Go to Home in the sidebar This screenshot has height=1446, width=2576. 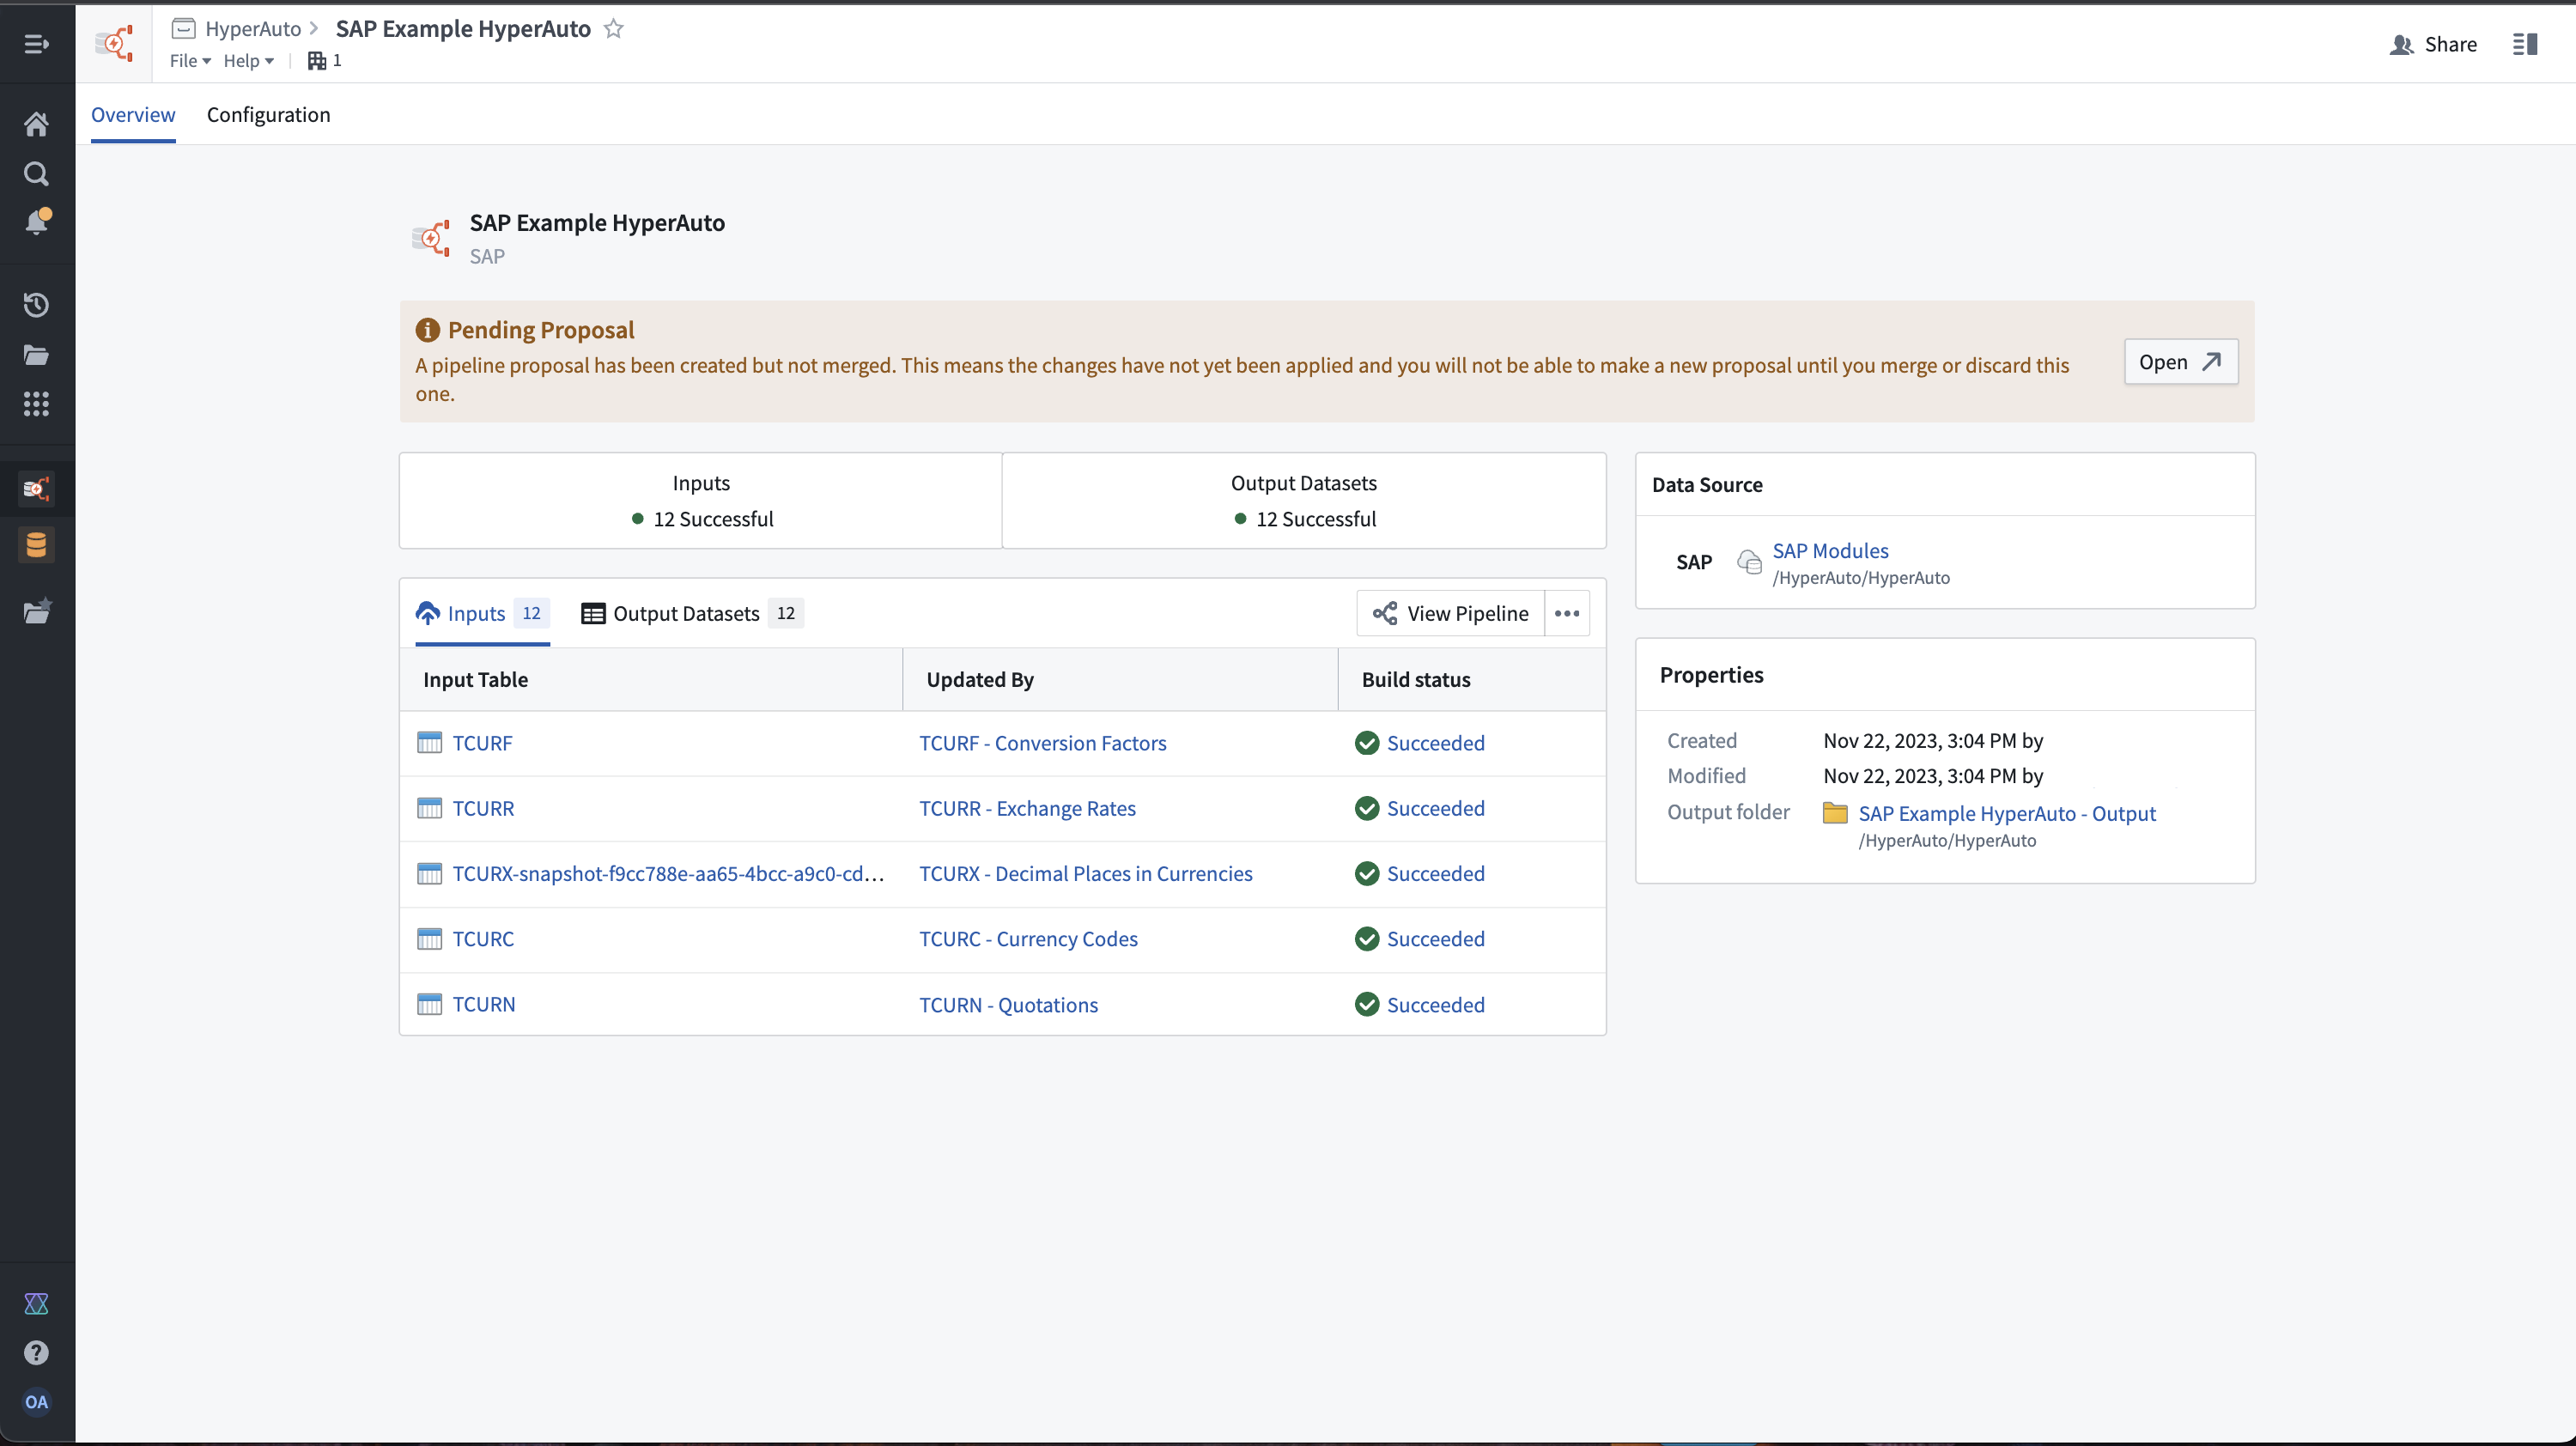36,124
